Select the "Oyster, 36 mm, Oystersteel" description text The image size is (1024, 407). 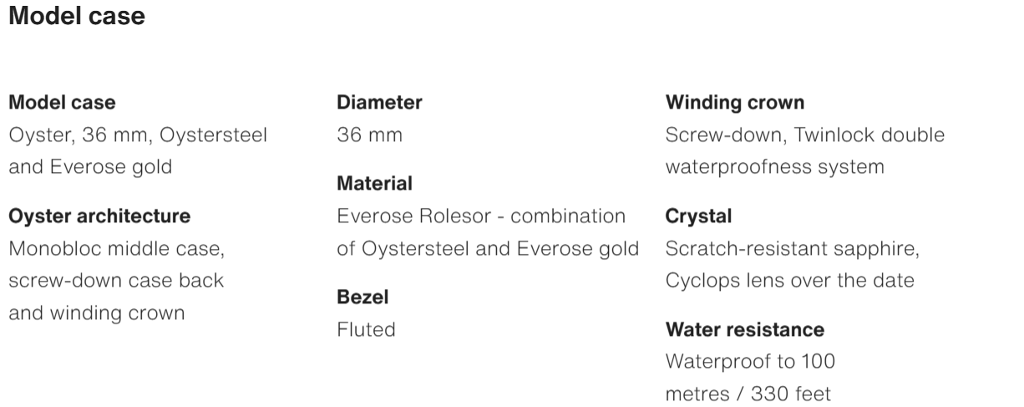pyautogui.click(x=138, y=135)
